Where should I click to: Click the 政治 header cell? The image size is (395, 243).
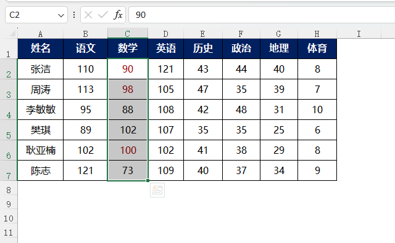tap(241, 49)
